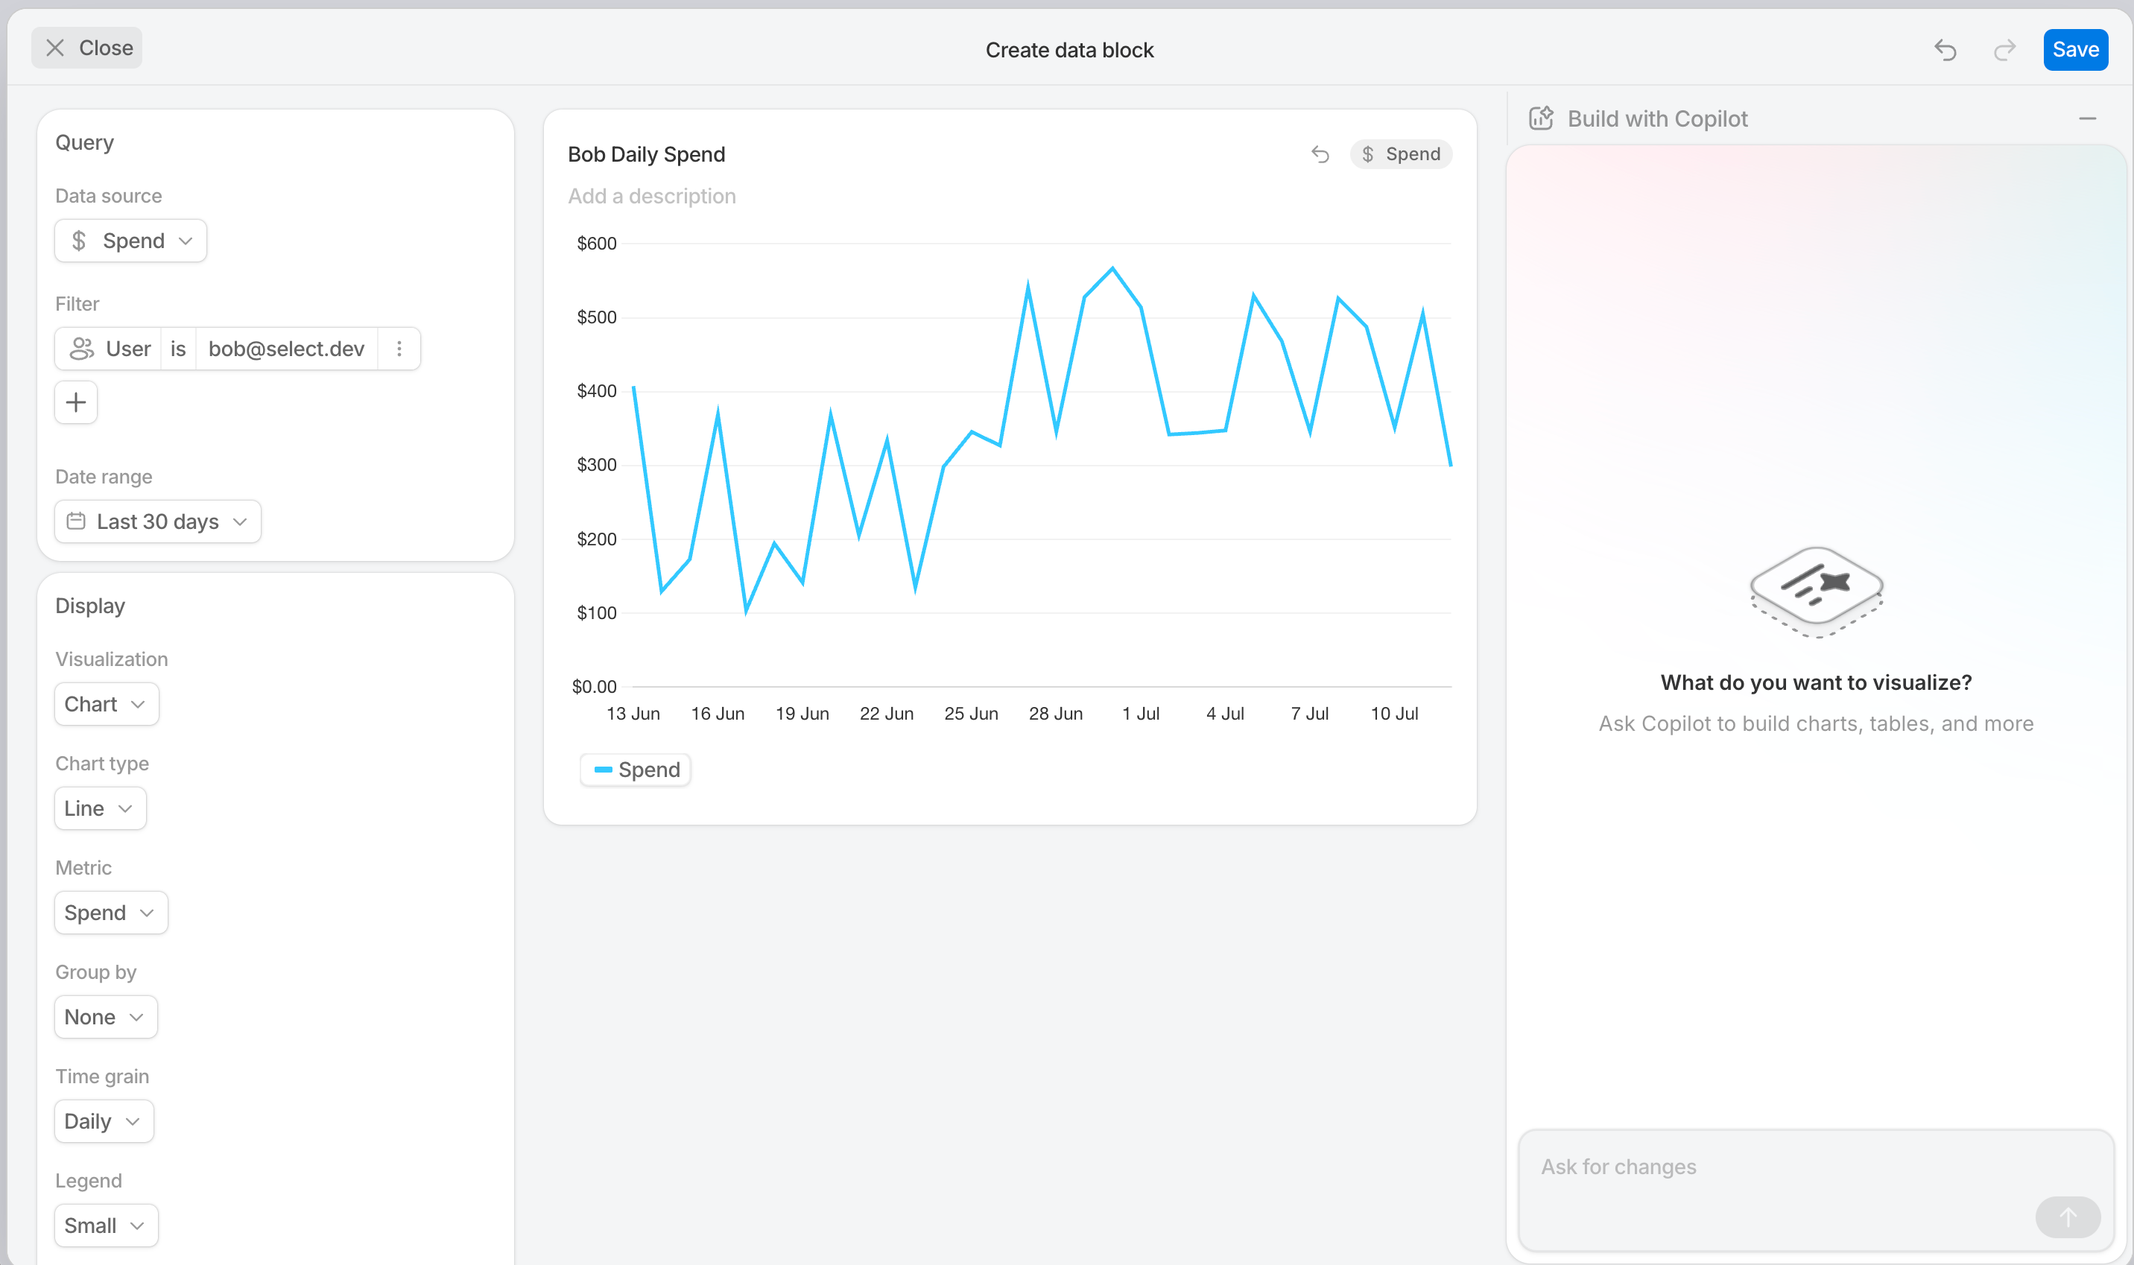Click the 'is' operator in the filter
This screenshot has width=2134, height=1265.
pos(178,349)
